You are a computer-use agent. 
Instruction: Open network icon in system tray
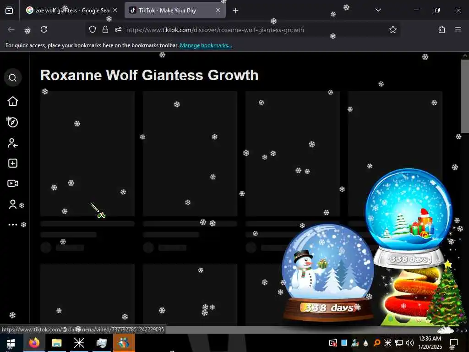point(399,343)
